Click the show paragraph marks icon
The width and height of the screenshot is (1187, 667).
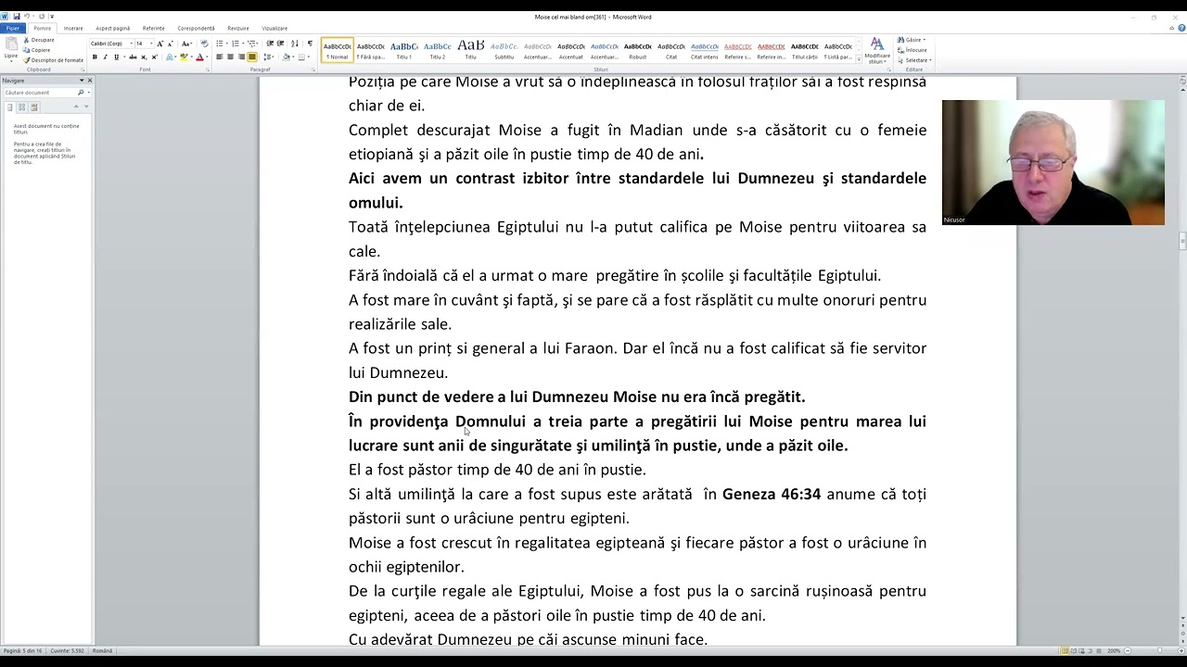point(310,44)
